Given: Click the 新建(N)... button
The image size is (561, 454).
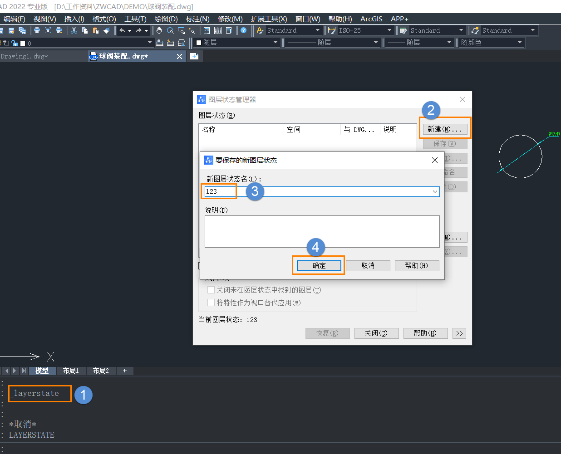Looking at the screenshot, I should [x=445, y=129].
